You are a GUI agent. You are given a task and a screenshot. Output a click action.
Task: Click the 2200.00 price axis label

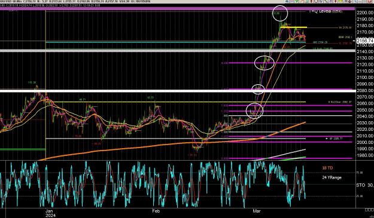365,13
